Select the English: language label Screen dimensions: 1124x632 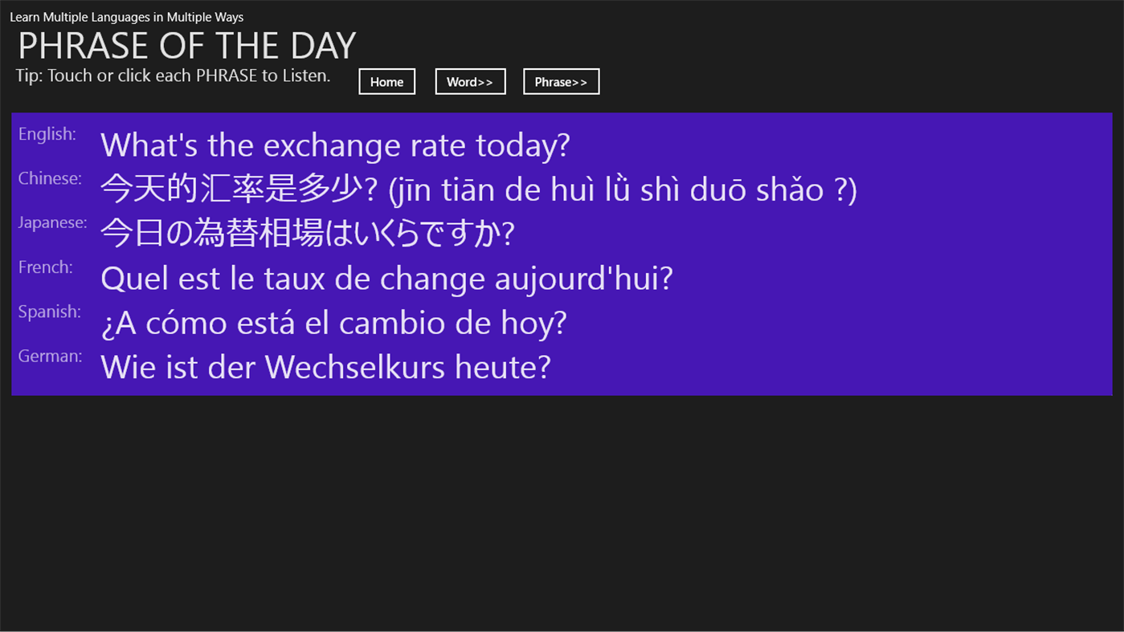(x=47, y=134)
